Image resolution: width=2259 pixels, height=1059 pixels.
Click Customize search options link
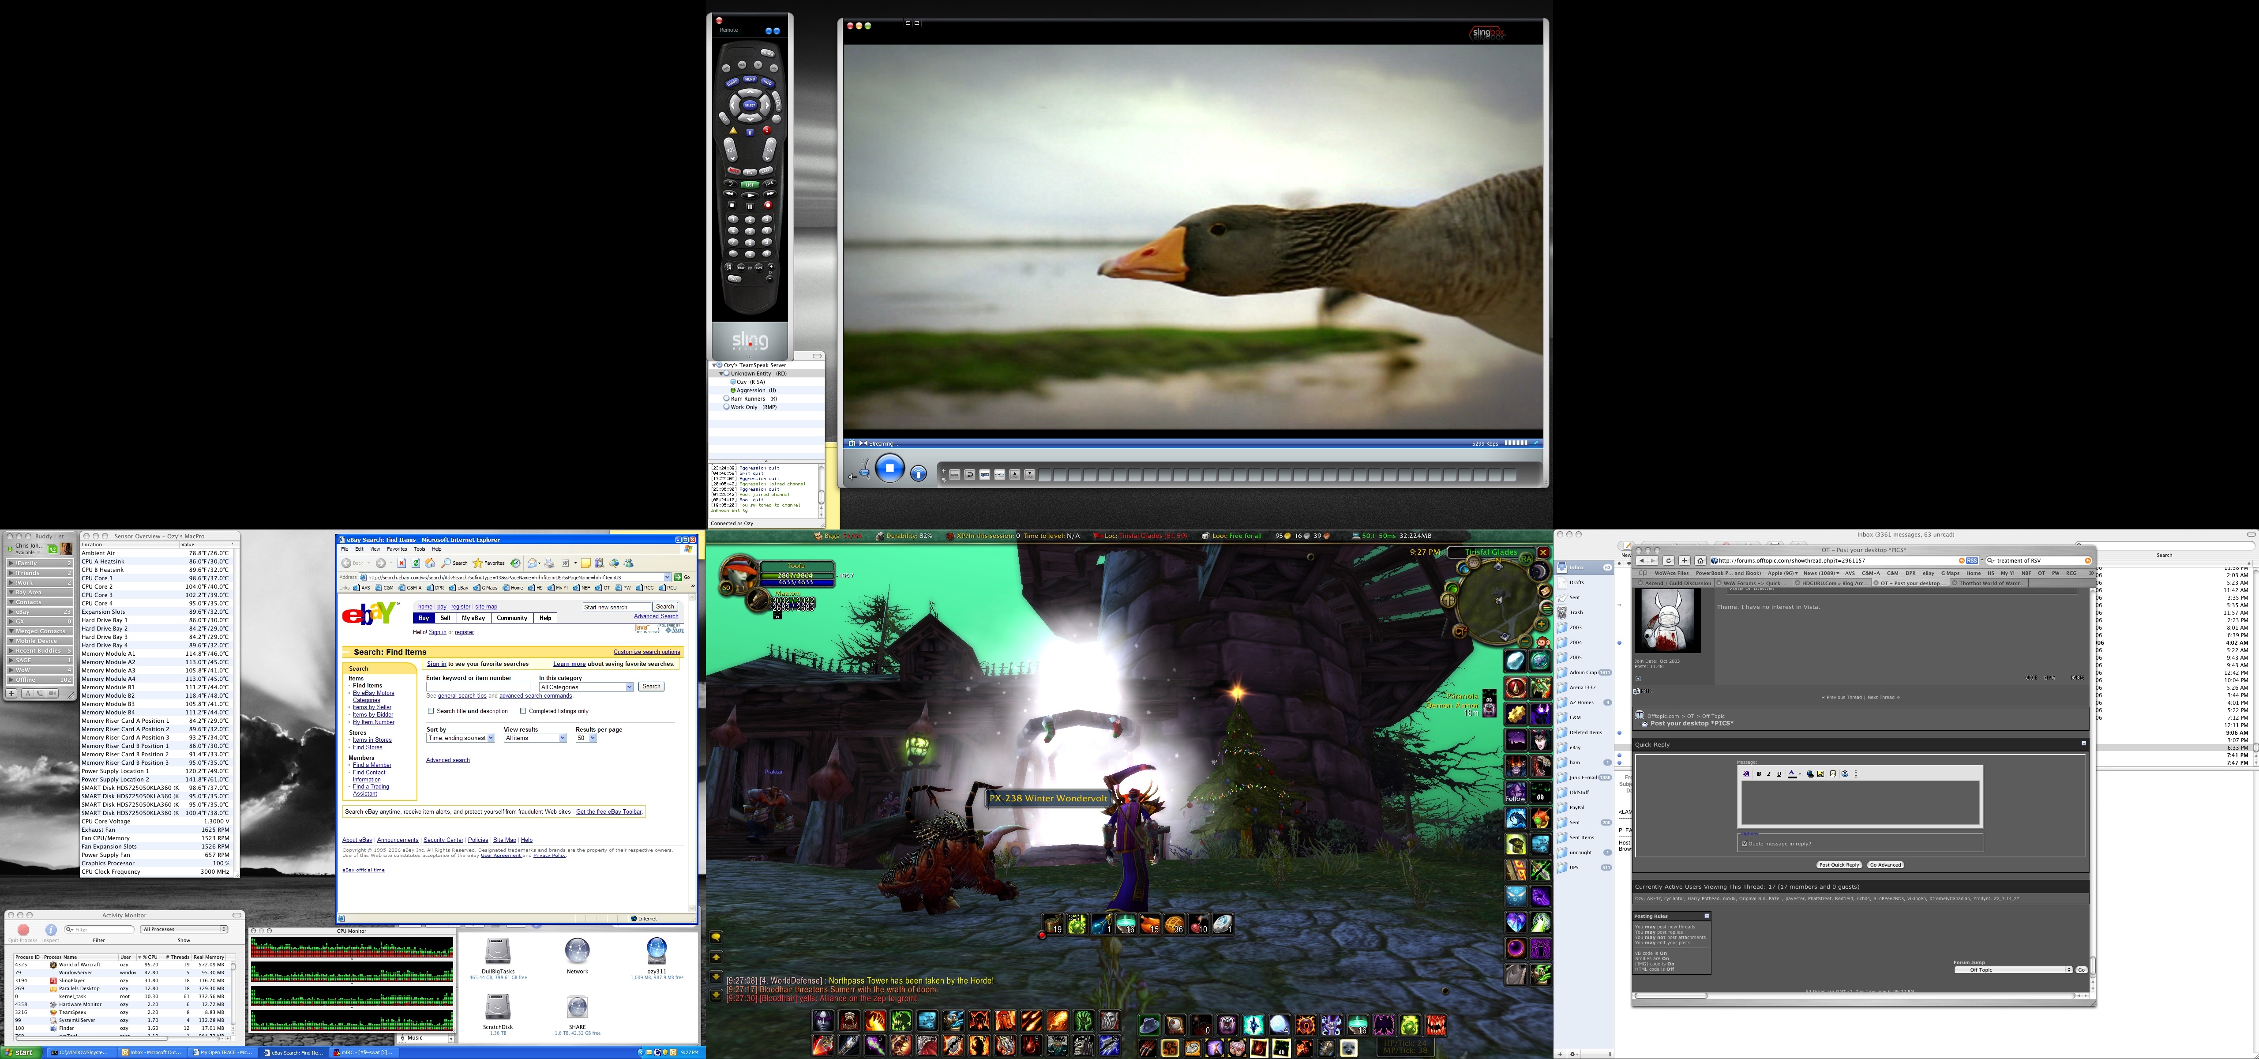[x=646, y=652]
